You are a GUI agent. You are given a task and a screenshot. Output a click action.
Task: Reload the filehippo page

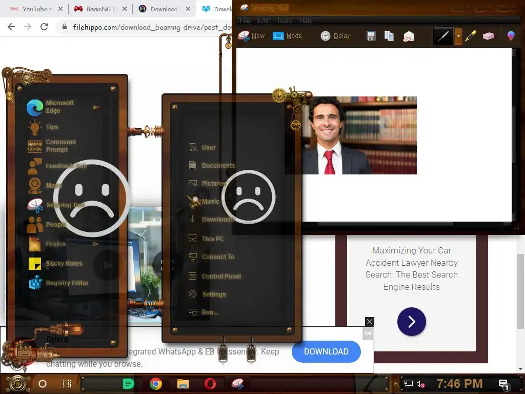pyautogui.click(x=44, y=27)
